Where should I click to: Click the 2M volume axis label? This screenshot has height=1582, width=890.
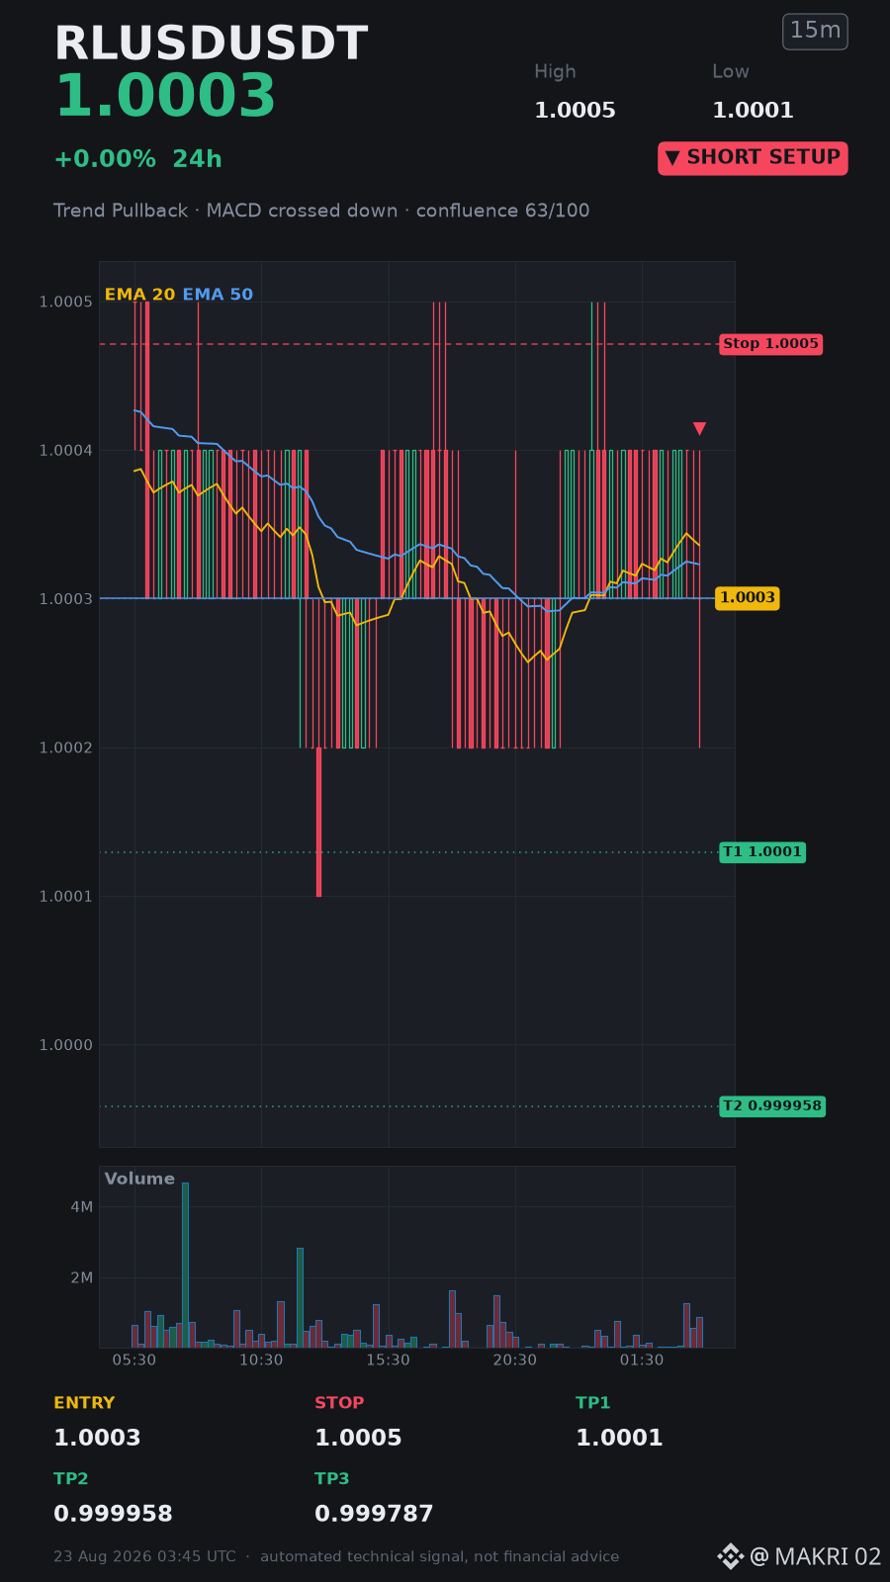click(x=81, y=1277)
